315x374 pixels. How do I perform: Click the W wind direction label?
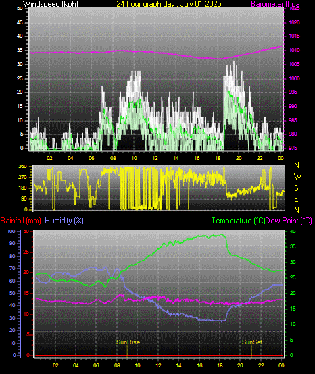click(x=297, y=177)
